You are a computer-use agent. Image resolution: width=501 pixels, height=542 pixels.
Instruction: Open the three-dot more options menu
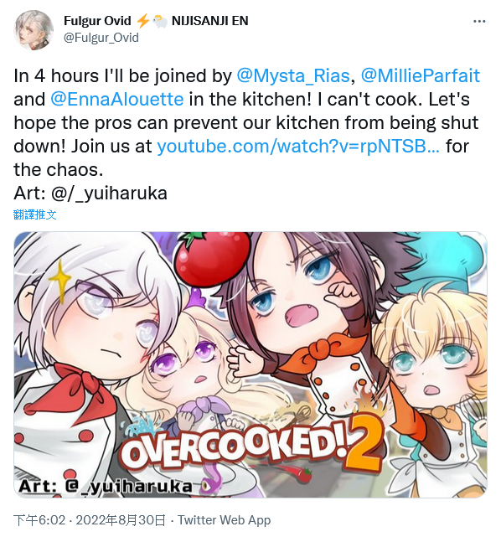pyautogui.click(x=479, y=22)
